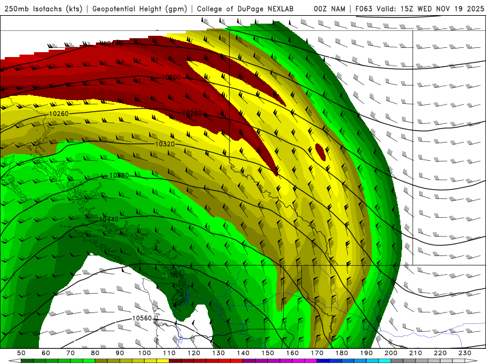Image resolution: width=486 pixels, height=364 pixels.
Task: Click the 80 value on the color scale
Action: click(95, 353)
